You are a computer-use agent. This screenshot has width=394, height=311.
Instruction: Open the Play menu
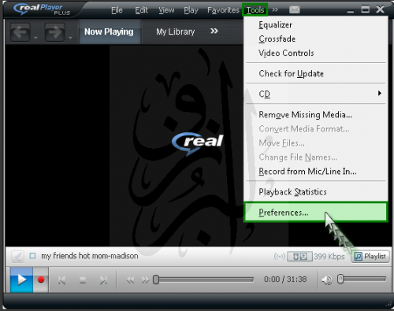click(x=191, y=10)
